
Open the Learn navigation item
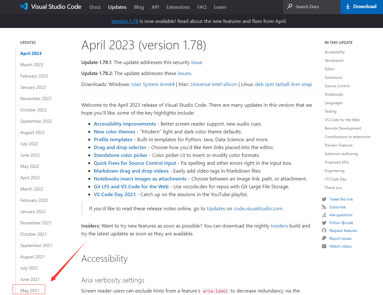220,7
